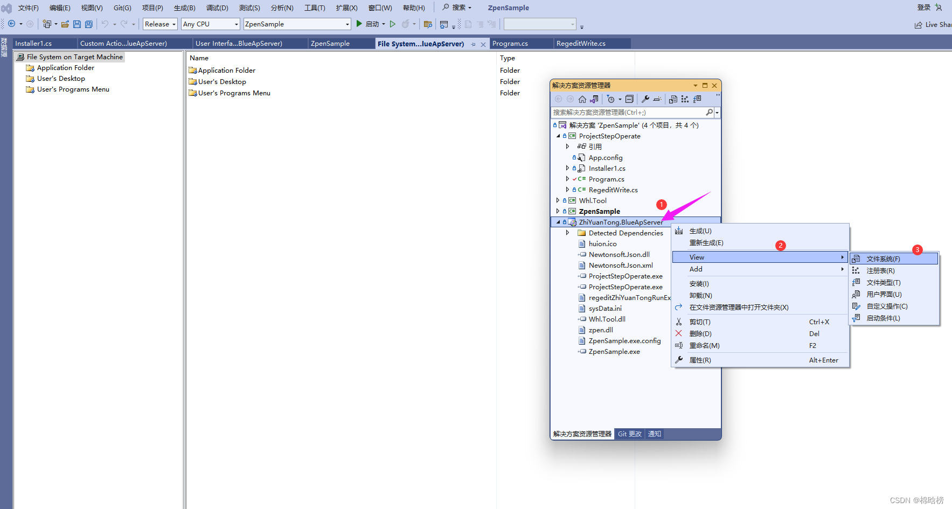Click the Preview Selected Items icon
The image size is (952, 509).
click(x=657, y=99)
